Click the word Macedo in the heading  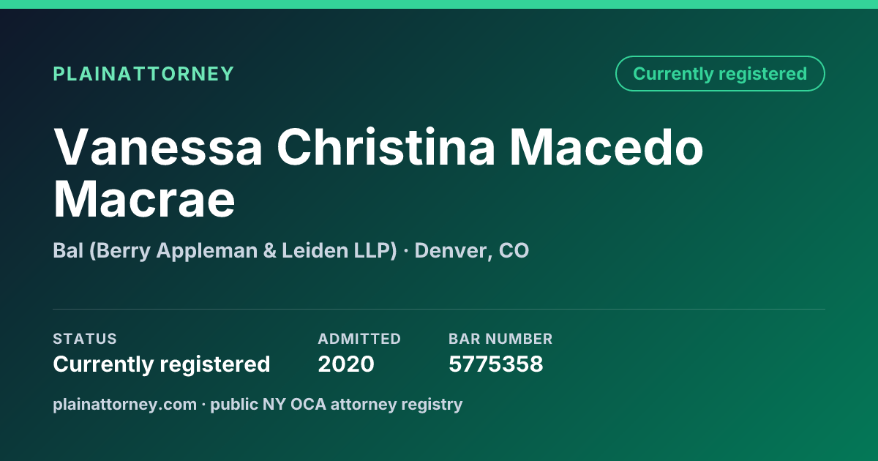point(607,147)
